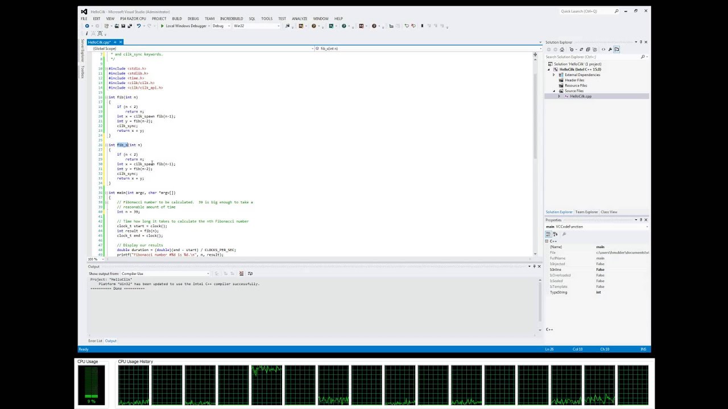Click the Search Solution Explorer field
This screenshot has height=409, width=728.
coord(595,57)
